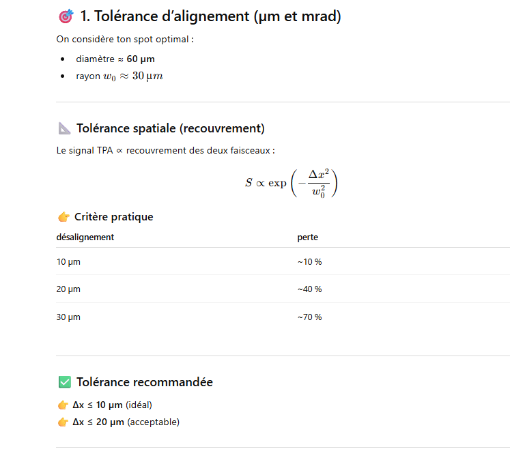This screenshot has width=510, height=449.
Task: Click the Tolérance spatiale (recouvrement) heading text
Action: [171, 128]
